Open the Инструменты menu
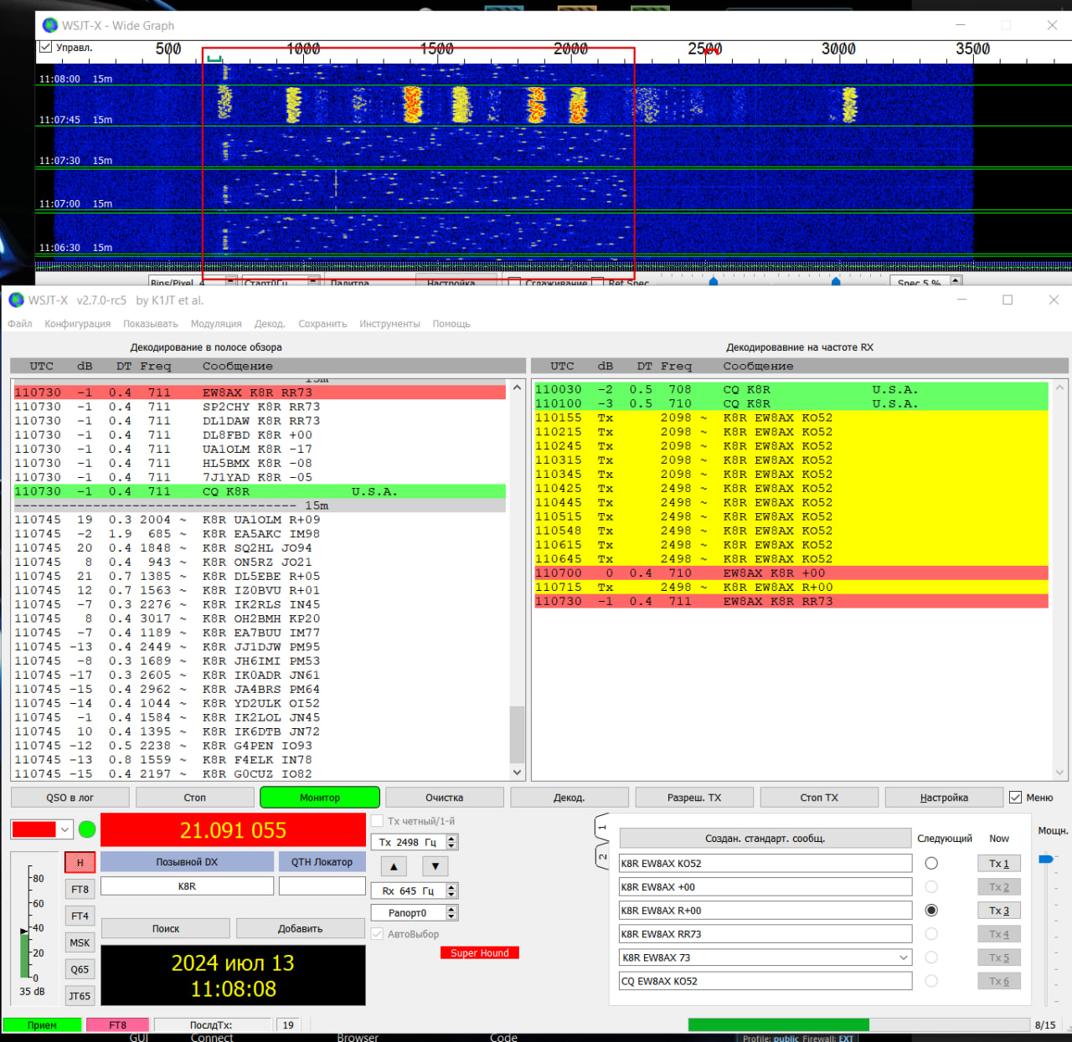The width and height of the screenshot is (1072, 1042). tap(389, 324)
